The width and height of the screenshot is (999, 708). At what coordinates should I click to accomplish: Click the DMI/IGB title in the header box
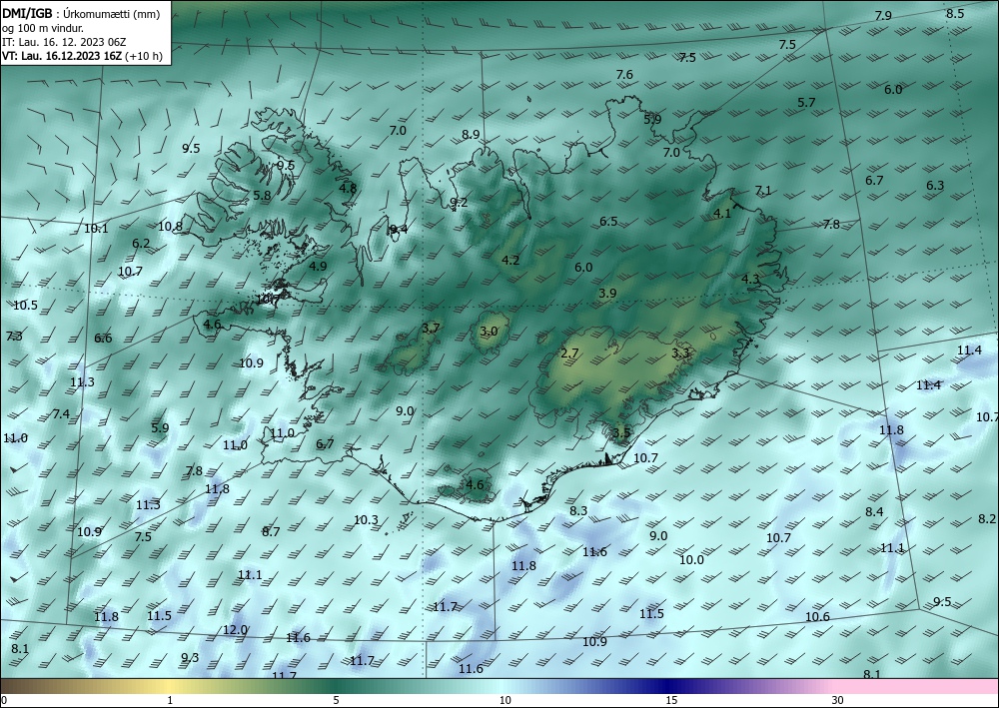(x=27, y=14)
